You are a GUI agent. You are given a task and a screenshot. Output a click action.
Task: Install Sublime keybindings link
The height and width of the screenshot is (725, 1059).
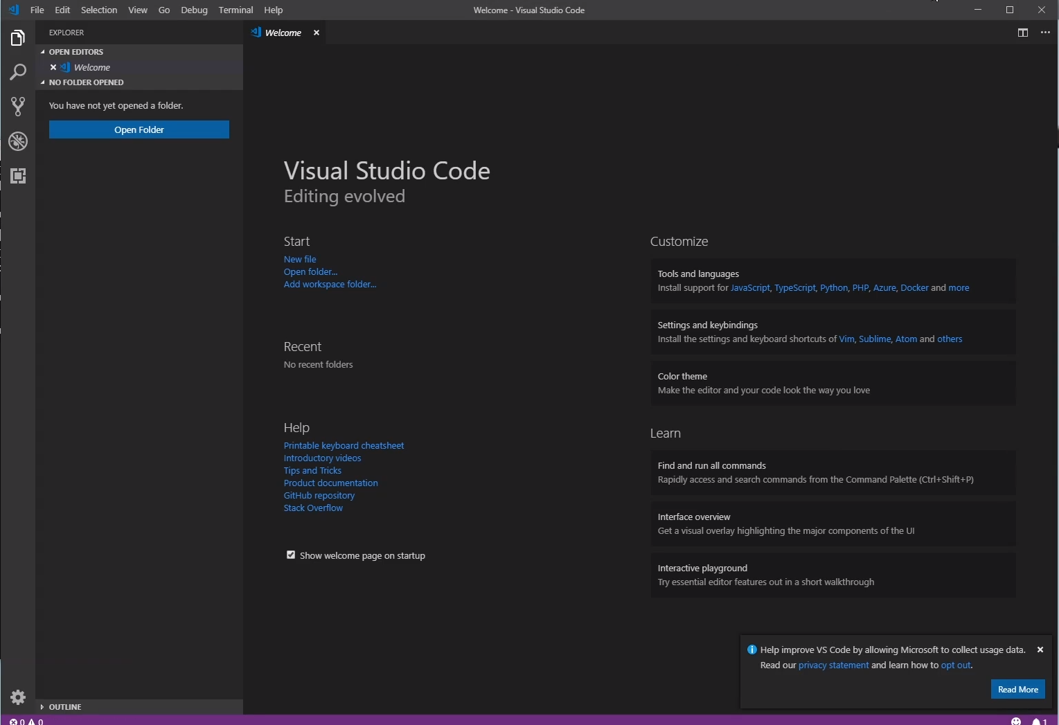pyautogui.click(x=875, y=339)
